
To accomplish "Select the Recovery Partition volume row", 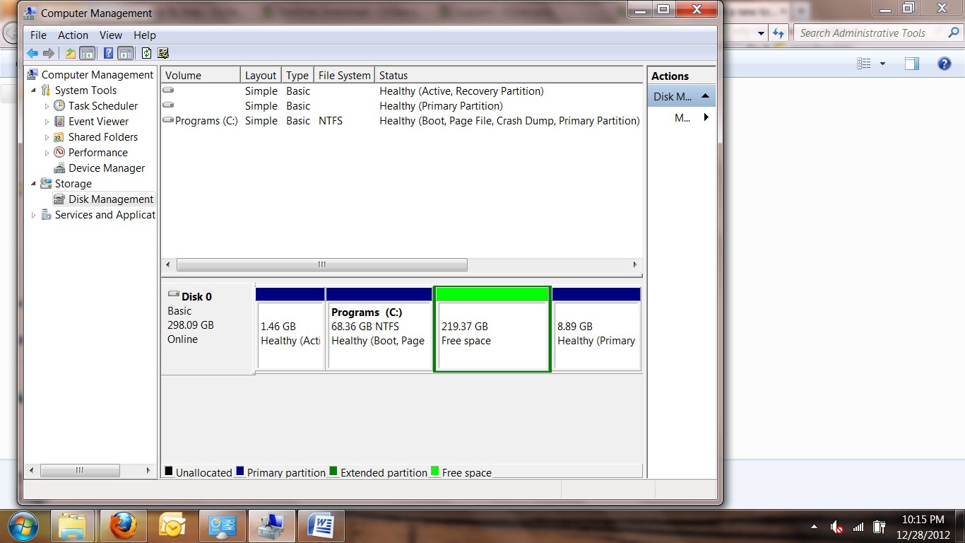I will [x=402, y=91].
